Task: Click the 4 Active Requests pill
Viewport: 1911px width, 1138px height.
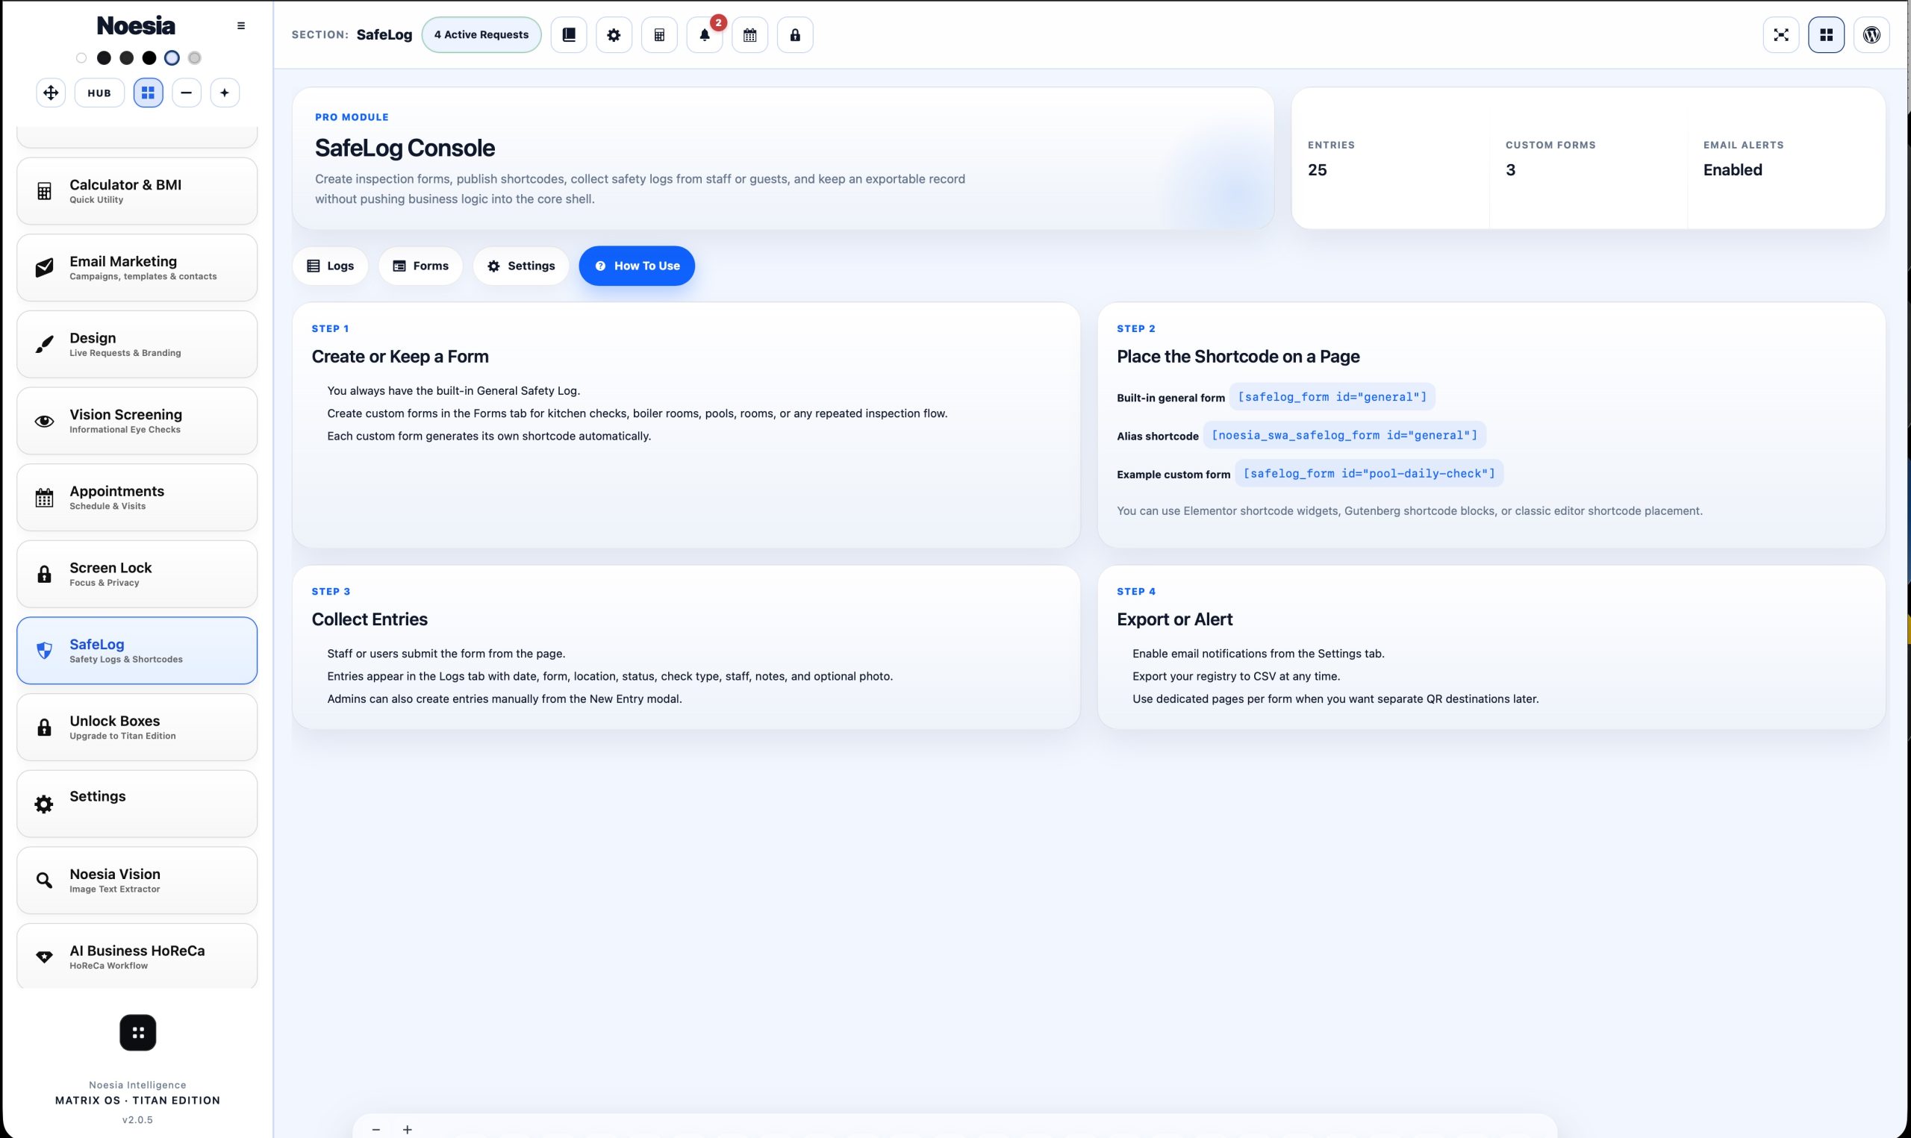Action: 481,34
